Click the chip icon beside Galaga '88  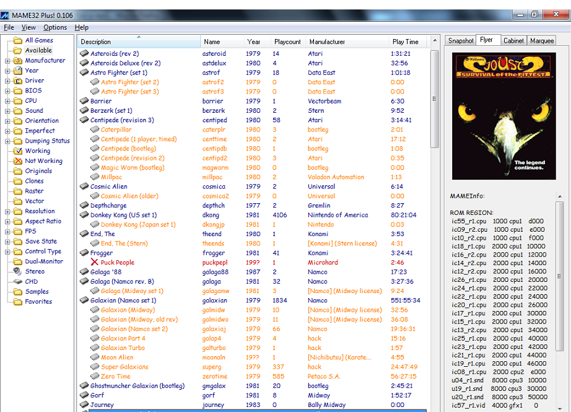coord(85,272)
